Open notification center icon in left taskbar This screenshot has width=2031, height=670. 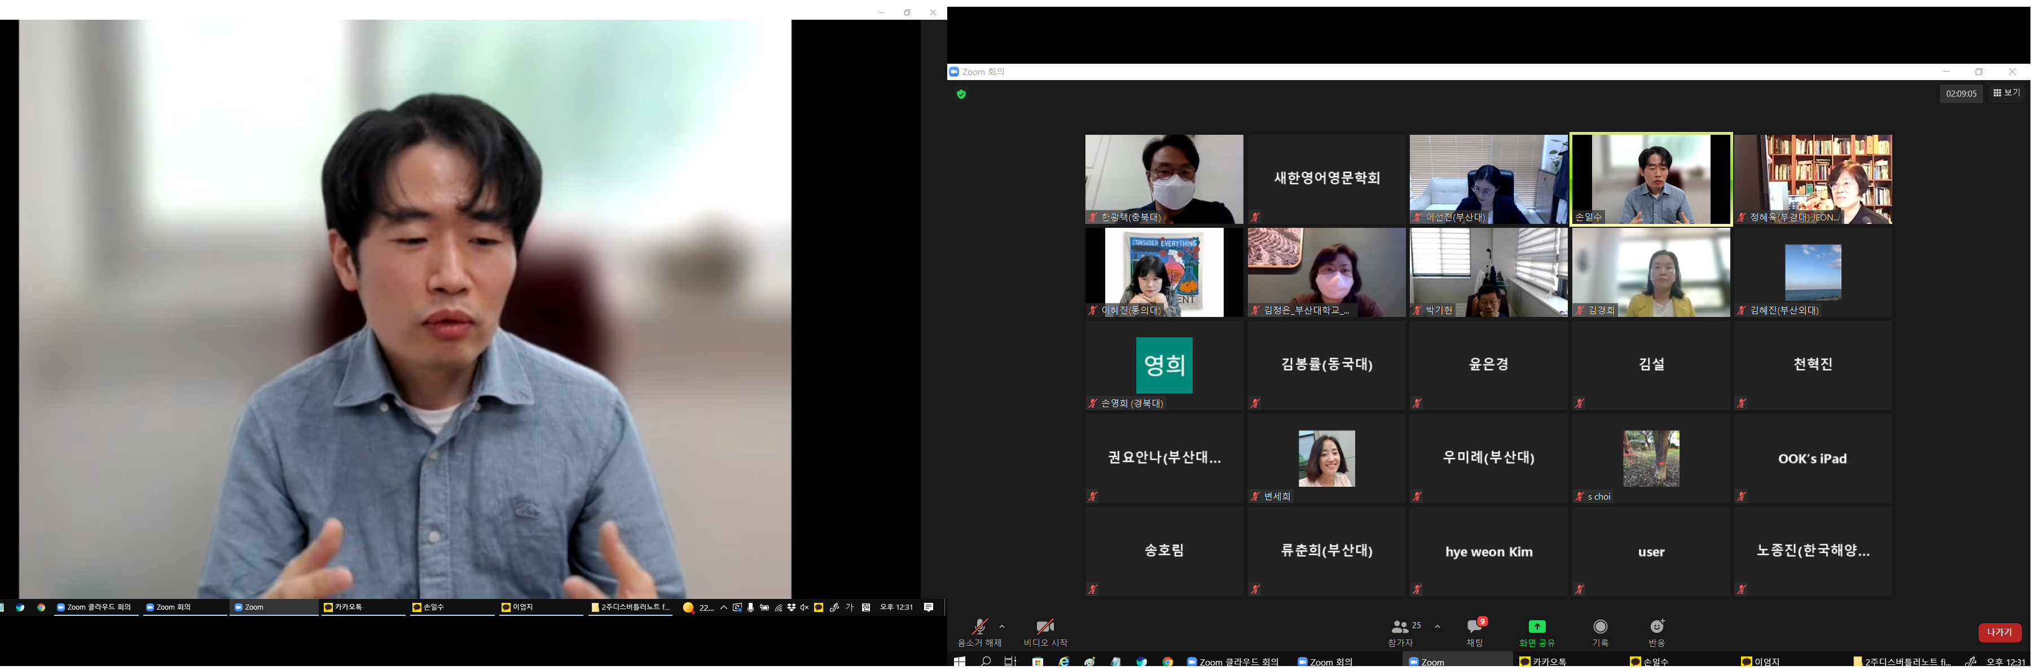[x=929, y=607]
